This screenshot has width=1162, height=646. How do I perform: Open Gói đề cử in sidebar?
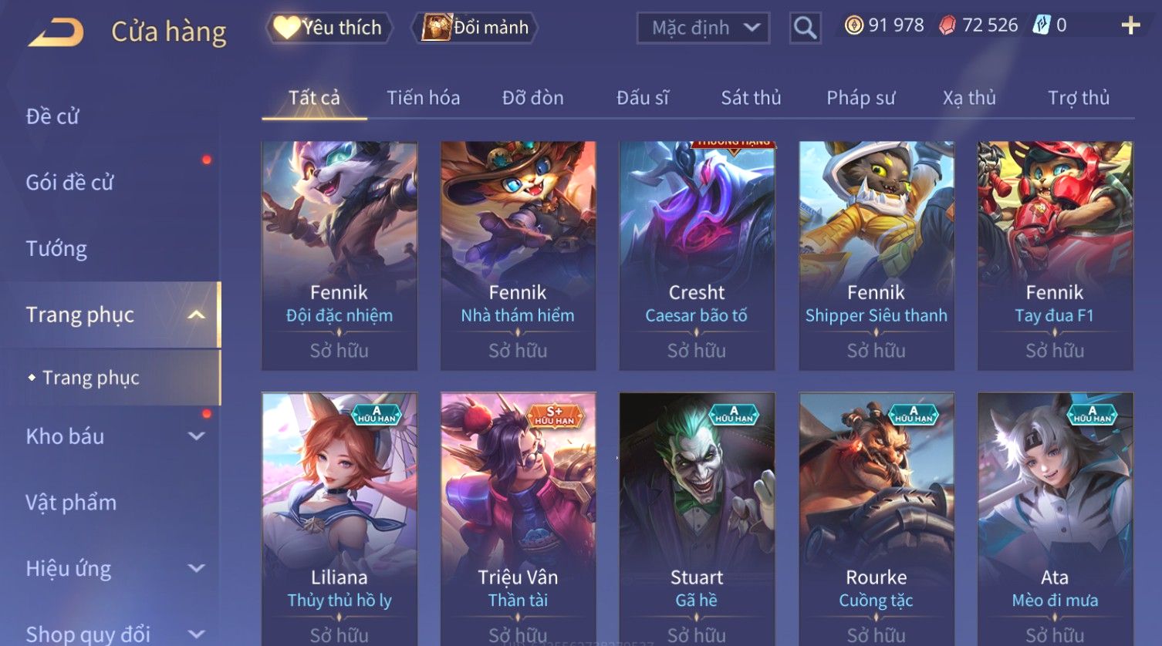coord(69,183)
